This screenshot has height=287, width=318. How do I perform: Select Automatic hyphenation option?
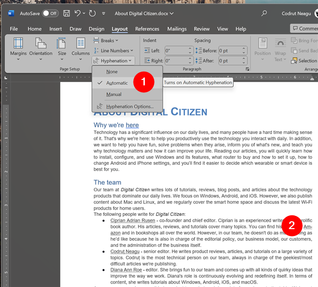tap(128, 83)
